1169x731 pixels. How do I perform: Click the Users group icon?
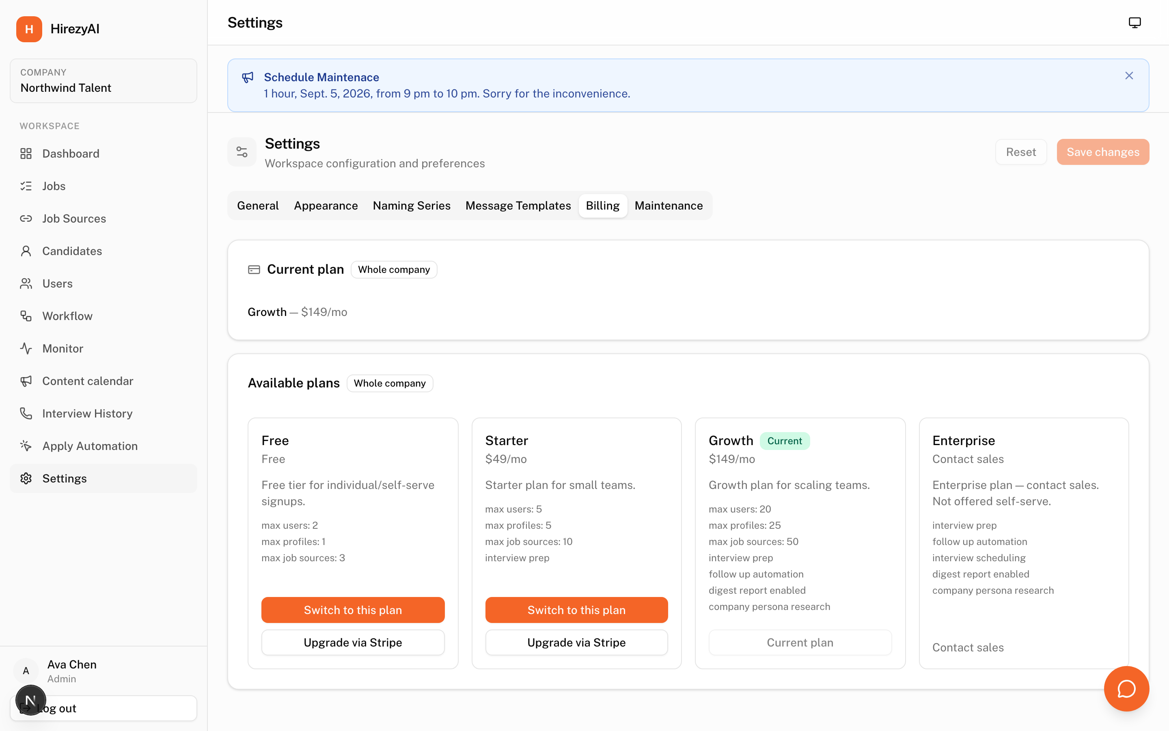[x=26, y=283]
